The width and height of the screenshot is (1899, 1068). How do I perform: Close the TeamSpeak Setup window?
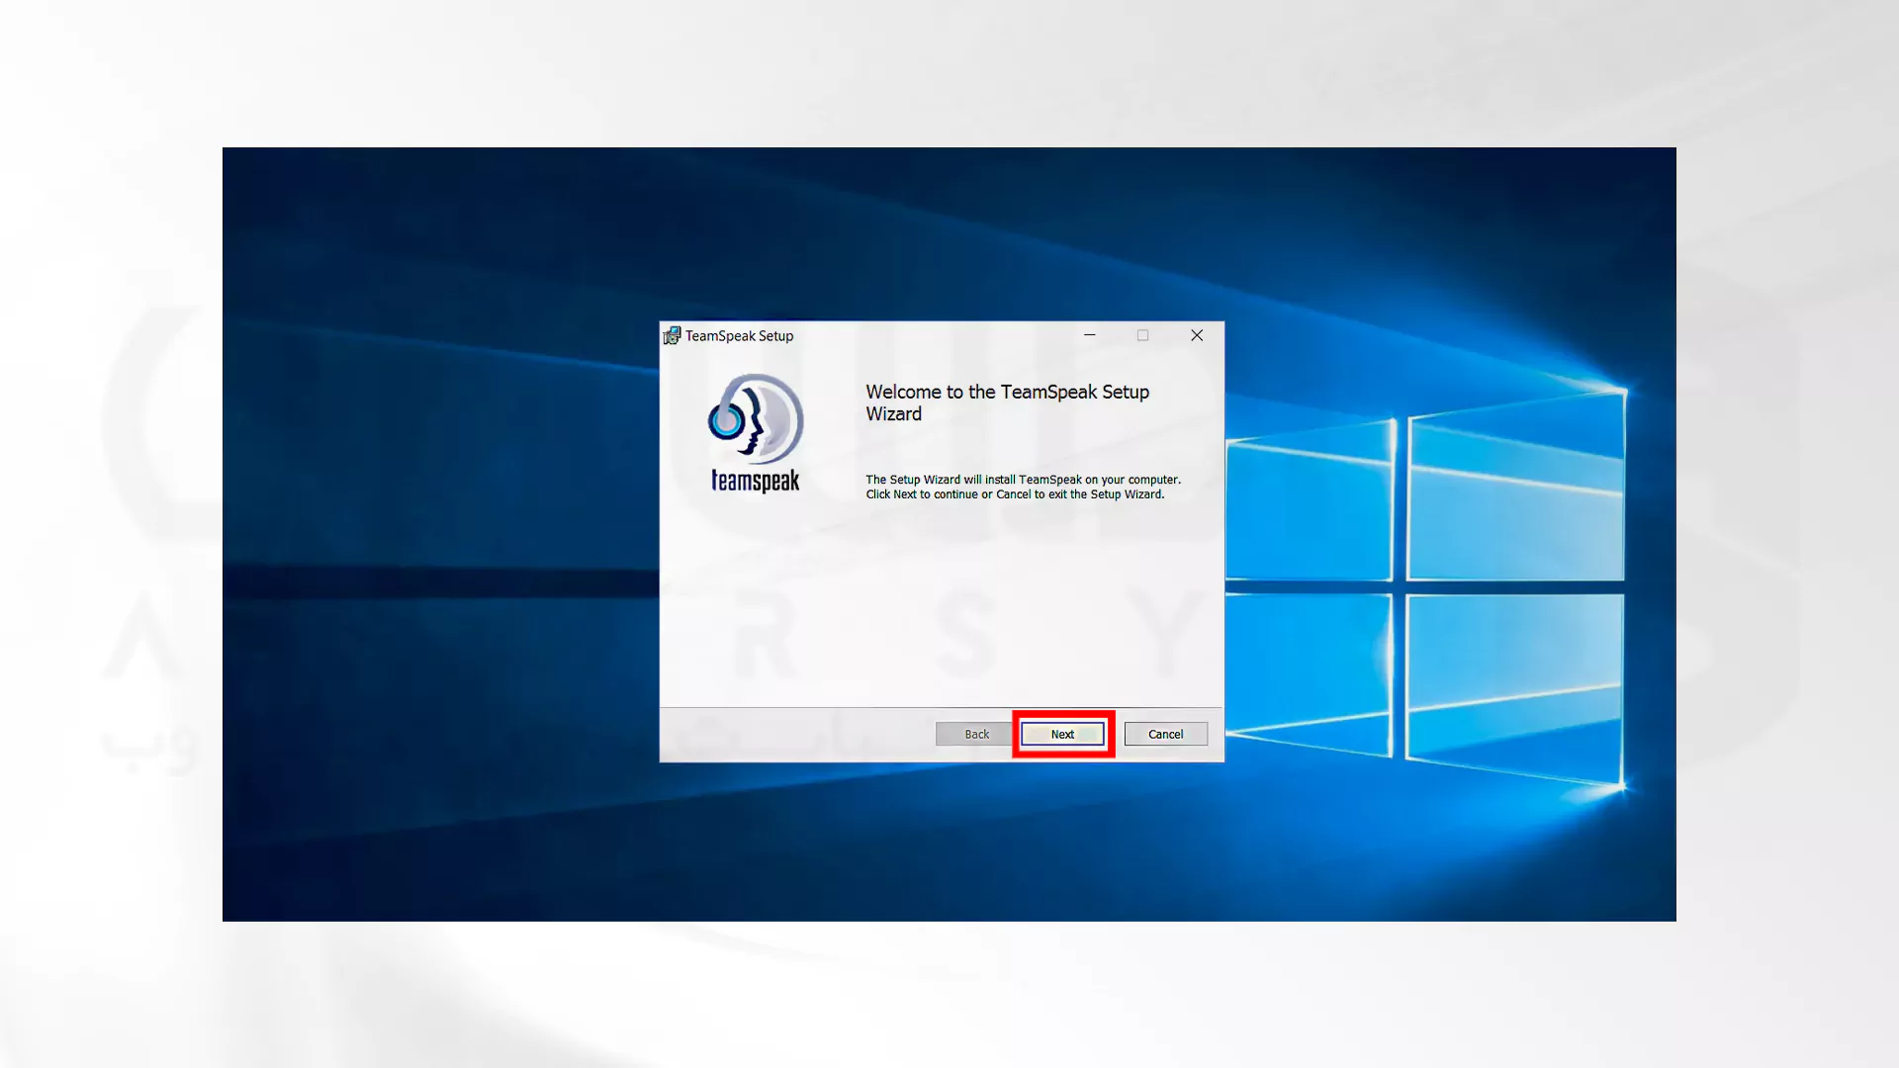[x=1197, y=335]
